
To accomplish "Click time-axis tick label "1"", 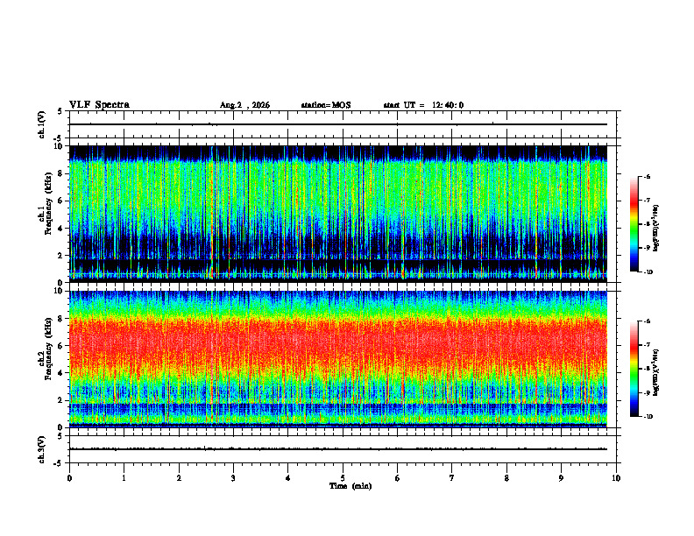I will pos(124,478).
